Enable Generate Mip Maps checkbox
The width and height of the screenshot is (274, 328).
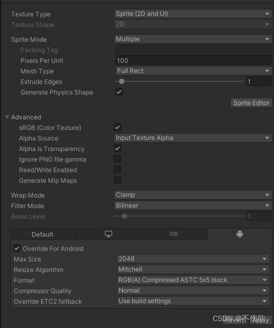tap(118, 180)
